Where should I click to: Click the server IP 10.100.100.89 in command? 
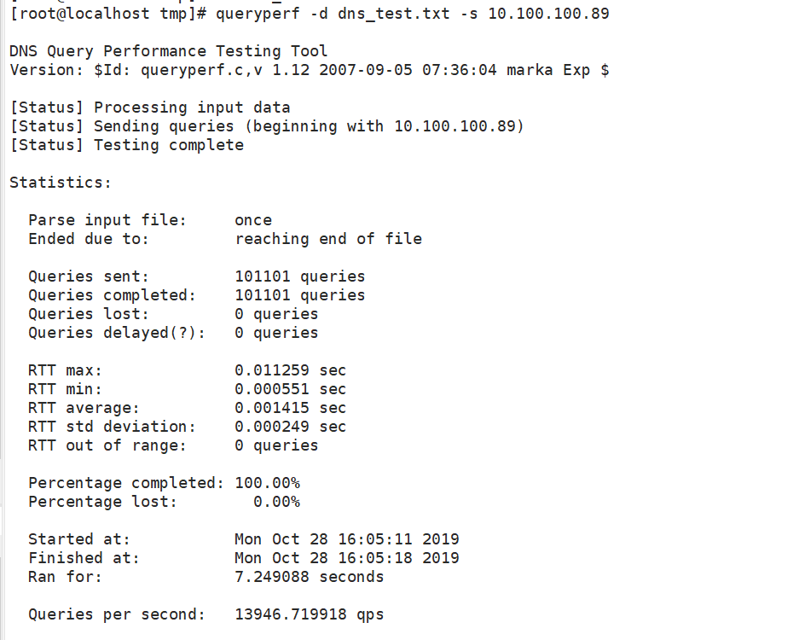click(548, 14)
